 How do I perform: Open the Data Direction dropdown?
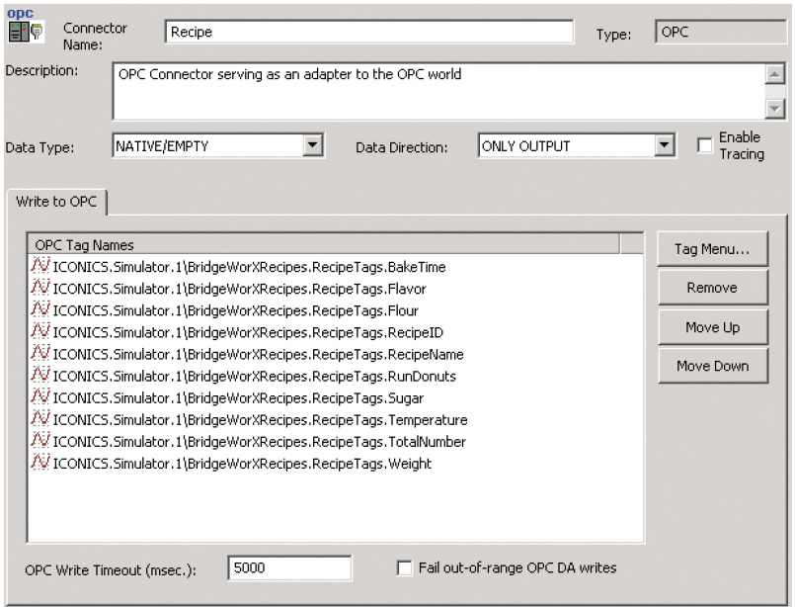(x=665, y=145)
